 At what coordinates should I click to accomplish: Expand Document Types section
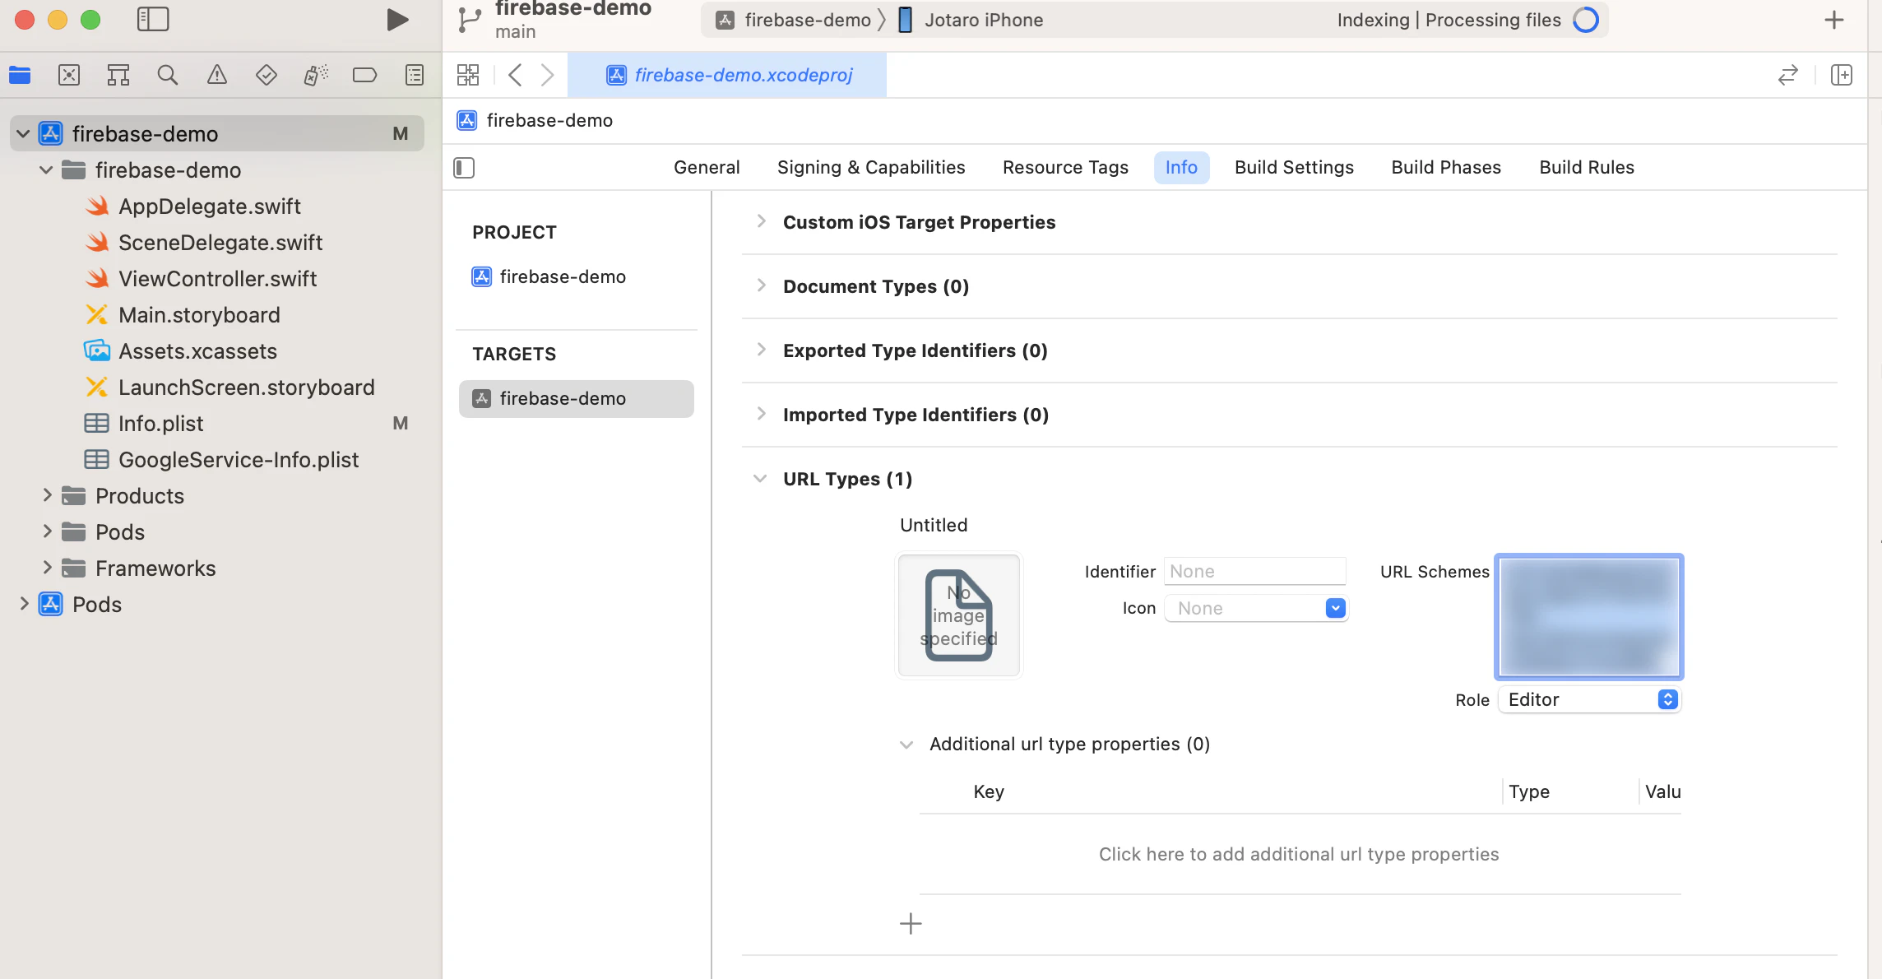point(761,285)
